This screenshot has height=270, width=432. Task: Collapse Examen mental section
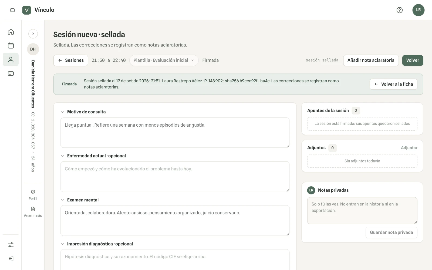pos(62,200)
